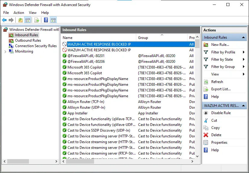
Task: Click the Properties sheet icon
Action: 206,143
